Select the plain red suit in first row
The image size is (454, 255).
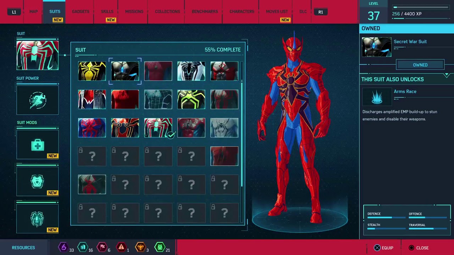[158, 71]
